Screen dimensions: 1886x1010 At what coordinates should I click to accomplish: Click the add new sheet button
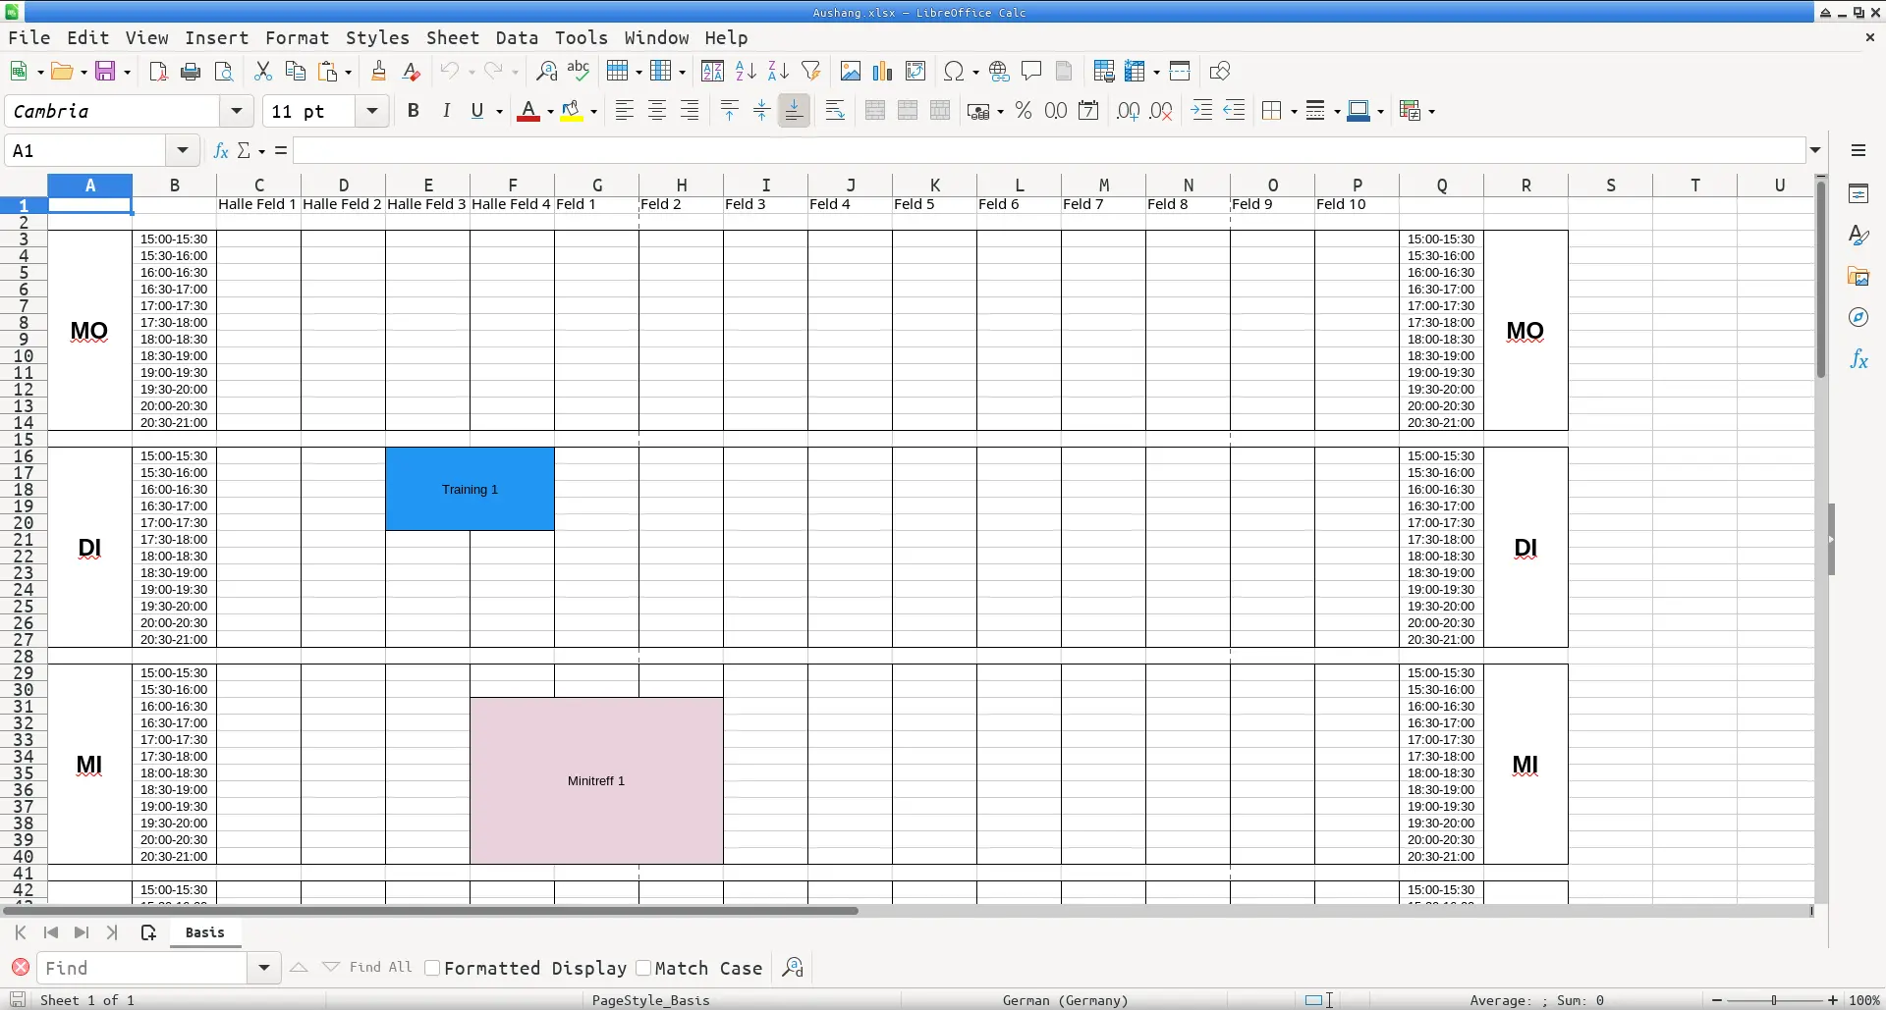148,932
